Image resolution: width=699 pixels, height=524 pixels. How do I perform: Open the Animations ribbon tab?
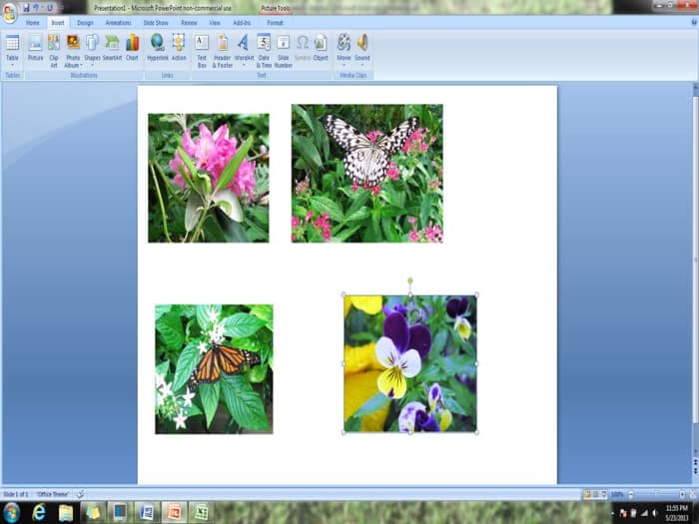118,22
